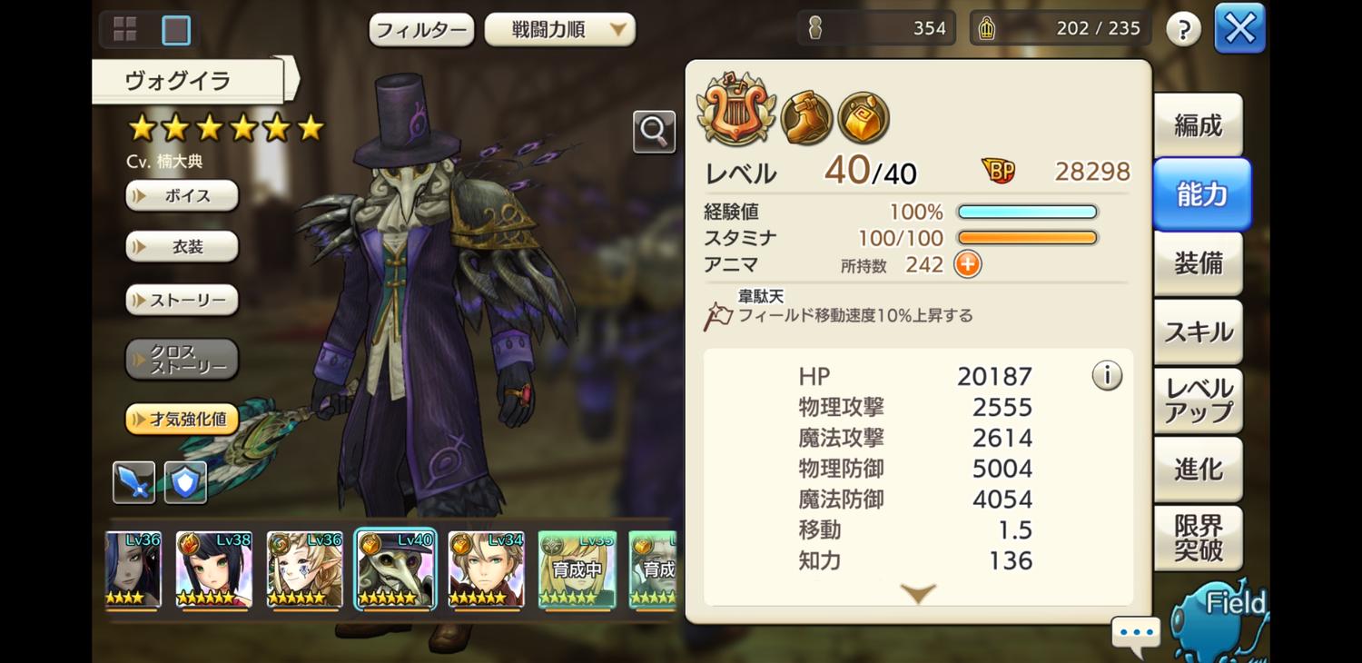Open the stats info (i) icon
The width and height of the screenshot is (1362, 663).
[x=1107, y=375]
